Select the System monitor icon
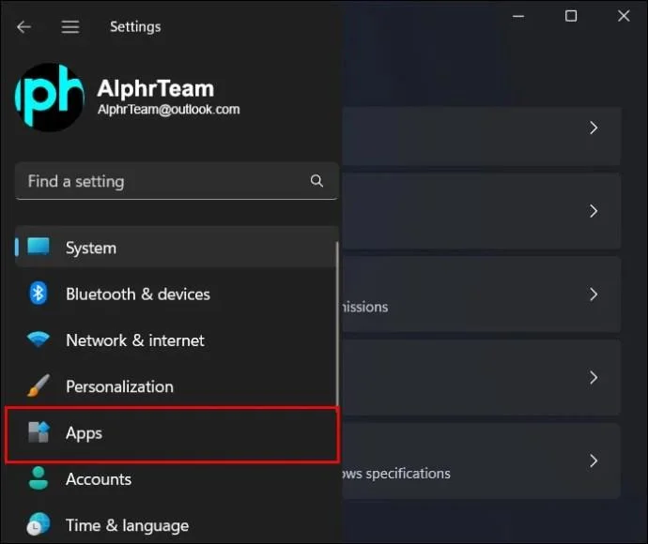Viewport: 648px width, 544px height. [x=39, y=248]
